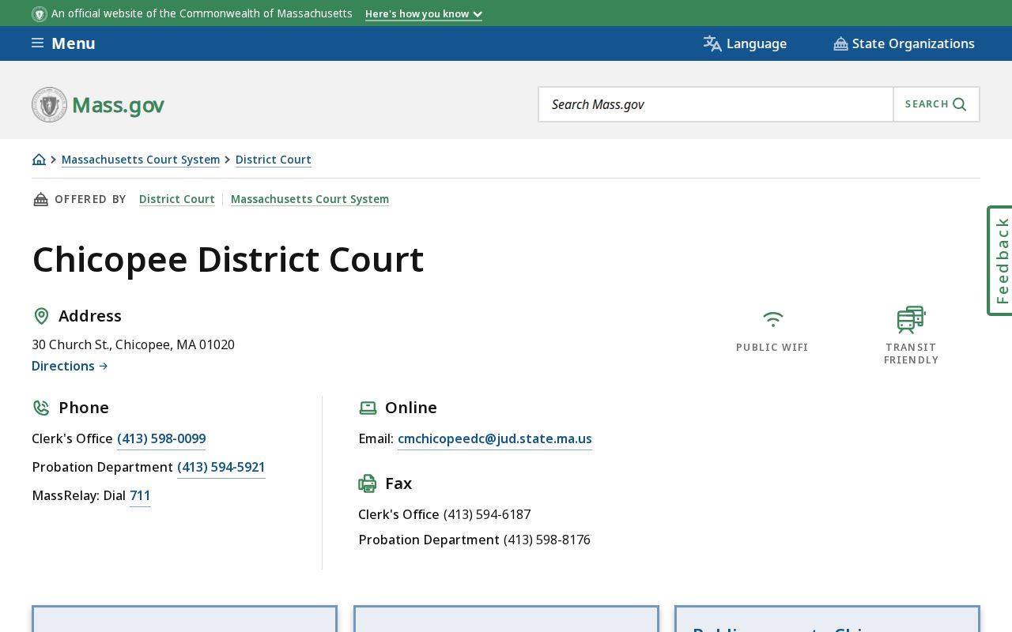Focus the Search Mass.gov input field

click(x=716, y=104)
